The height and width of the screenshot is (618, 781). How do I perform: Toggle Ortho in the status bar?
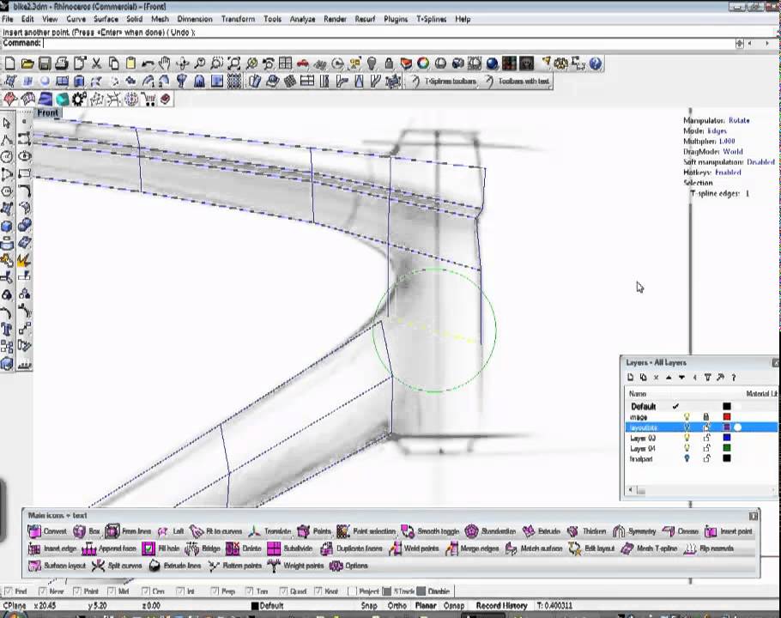coord(397,605)
